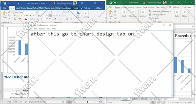
Task: Align text left in Word
Action: 47,16
